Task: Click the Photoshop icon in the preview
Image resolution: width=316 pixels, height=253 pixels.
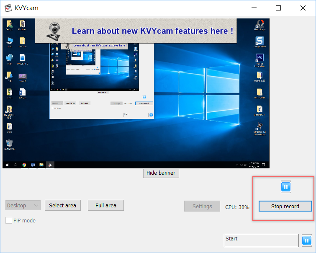Action: (259, 59)
